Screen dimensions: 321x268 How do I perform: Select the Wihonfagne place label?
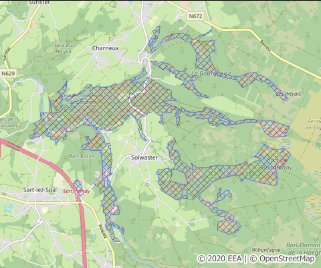tap(266, 250)
